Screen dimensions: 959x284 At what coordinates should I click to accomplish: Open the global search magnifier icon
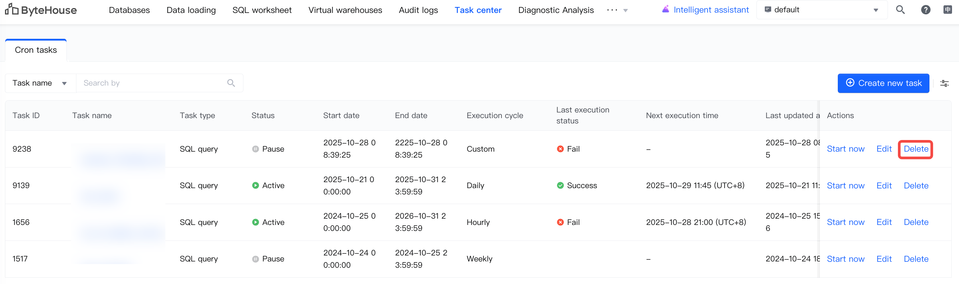point(900,10)
